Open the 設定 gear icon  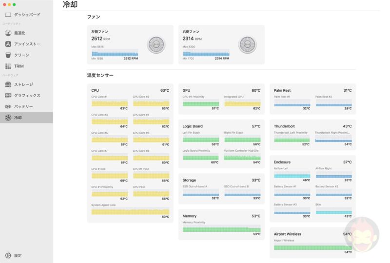point(8,256)
